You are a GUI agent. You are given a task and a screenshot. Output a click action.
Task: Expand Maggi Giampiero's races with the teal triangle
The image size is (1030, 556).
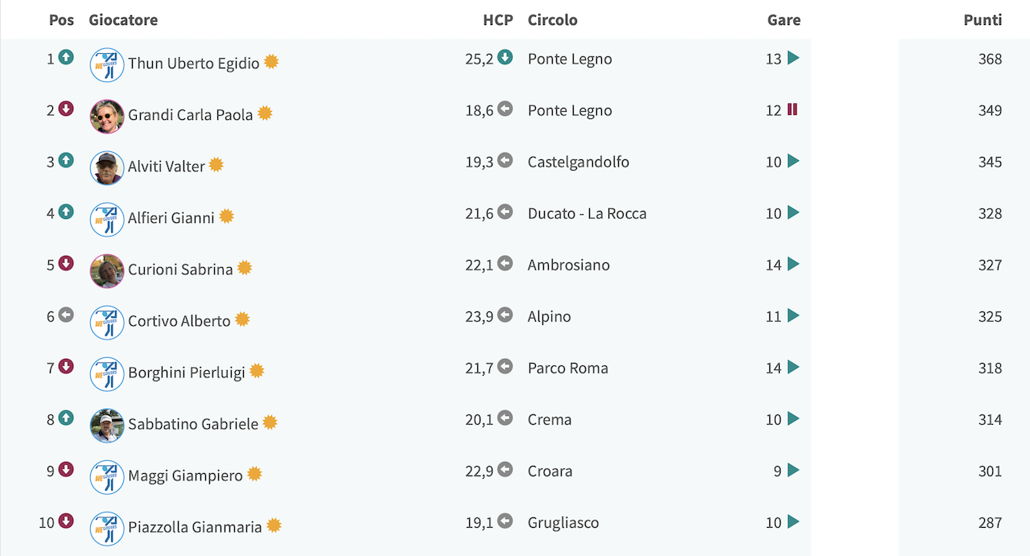[x=793, y=470]
